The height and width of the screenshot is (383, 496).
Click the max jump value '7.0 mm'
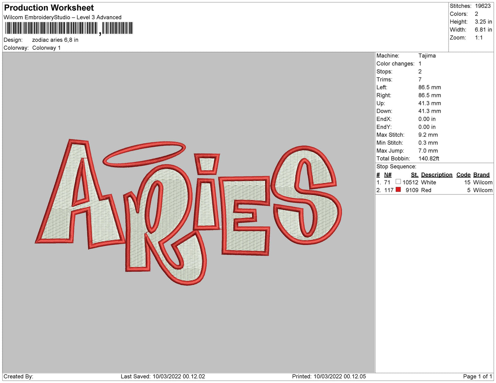click(428, 151)
